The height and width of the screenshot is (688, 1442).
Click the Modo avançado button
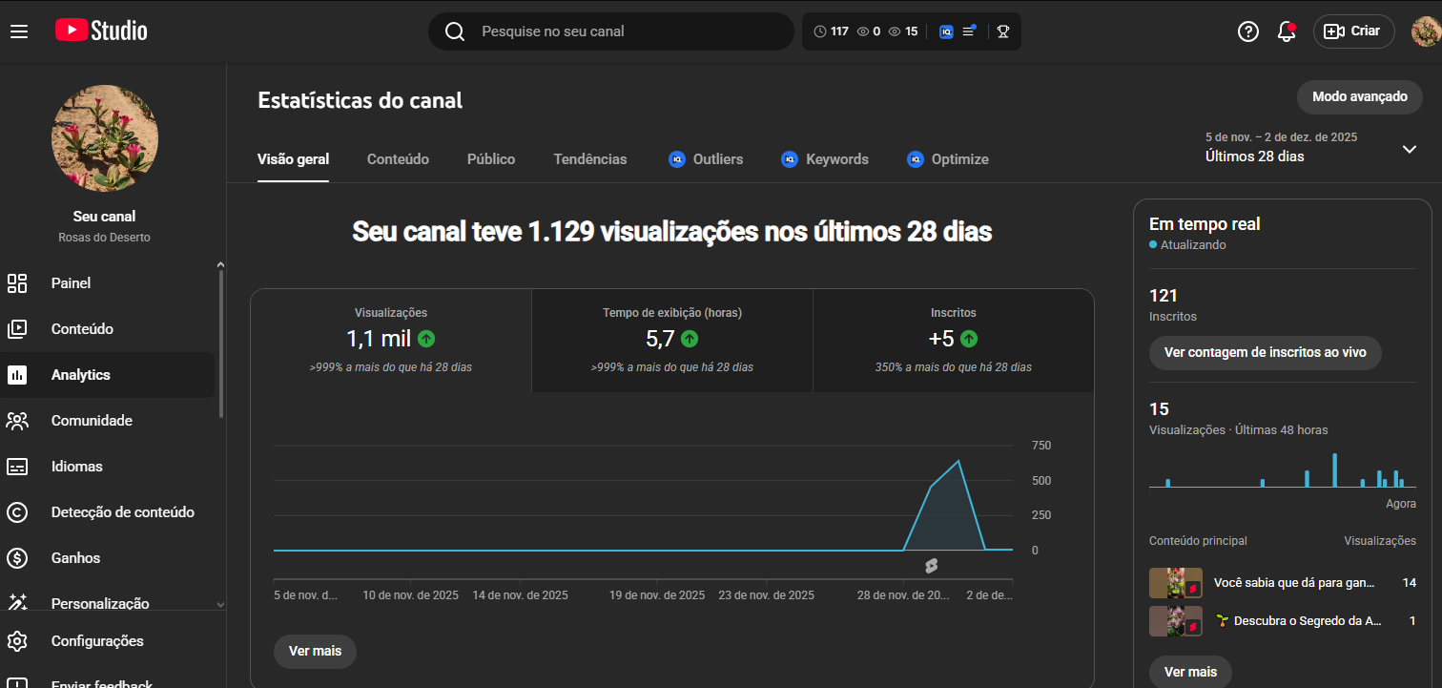coord(1360,96)
